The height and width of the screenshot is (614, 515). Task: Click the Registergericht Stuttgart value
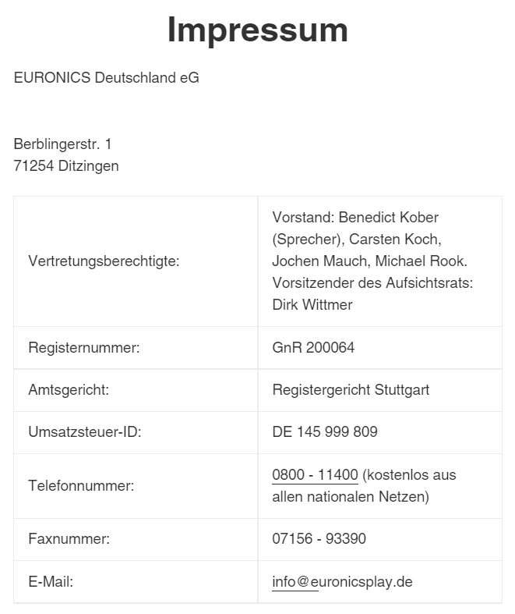pyautogui.click(x=351, y=390)
